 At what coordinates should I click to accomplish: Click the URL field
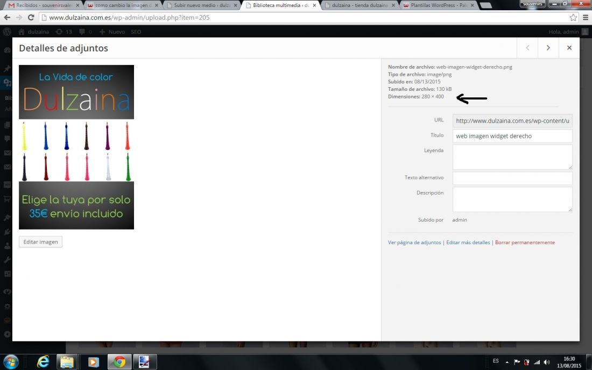click(512, 120)
